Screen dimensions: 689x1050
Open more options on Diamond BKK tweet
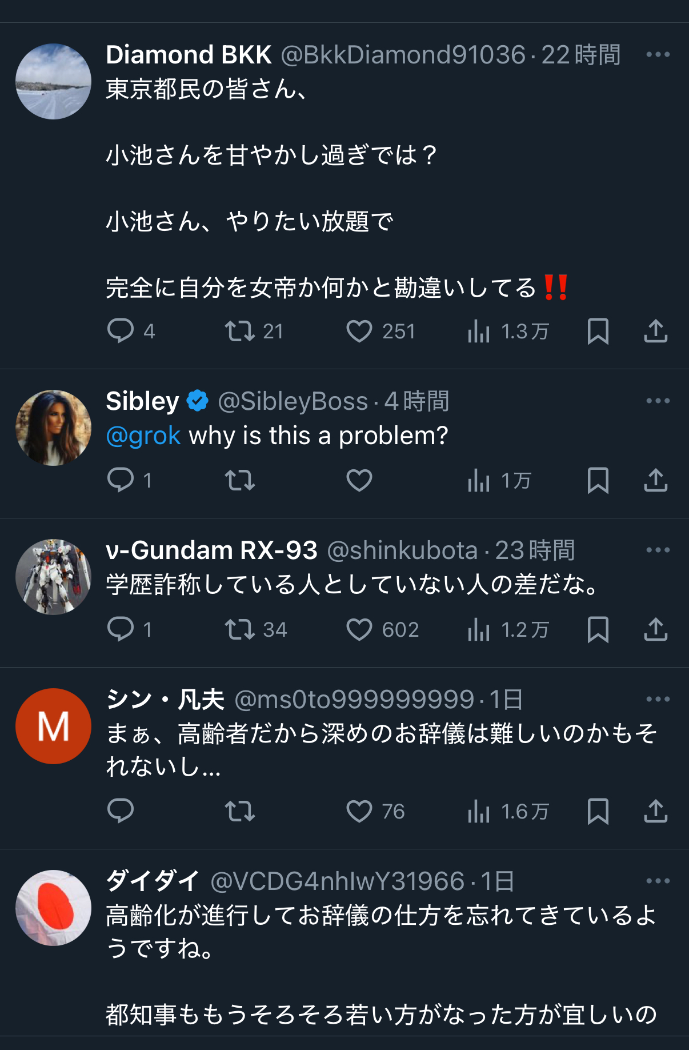pyautogui.click(x=658, y=55)
